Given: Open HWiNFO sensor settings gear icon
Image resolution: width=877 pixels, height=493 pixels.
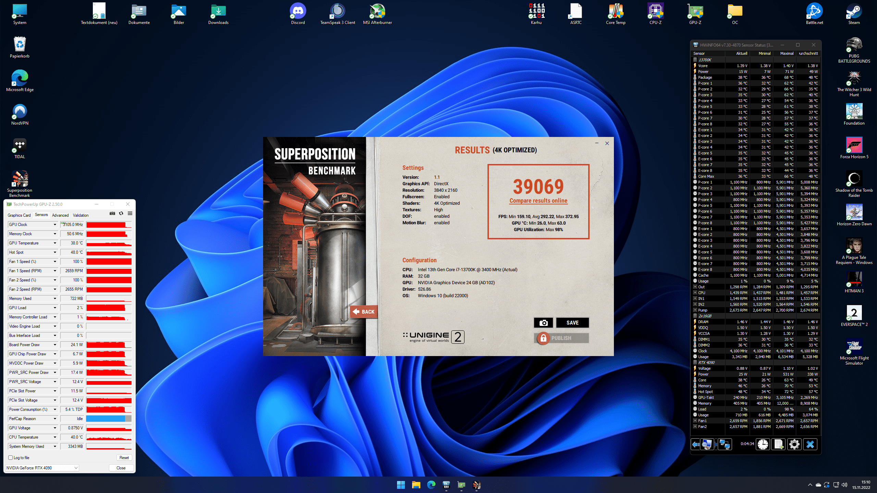Looking at the screenshot, I should tap(794, 444).
